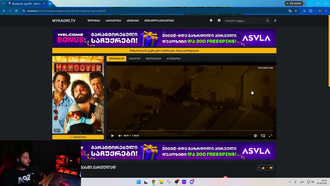330x186 pixels.
Task: Open the ანიმეები menu
Action: coord(133,21)
